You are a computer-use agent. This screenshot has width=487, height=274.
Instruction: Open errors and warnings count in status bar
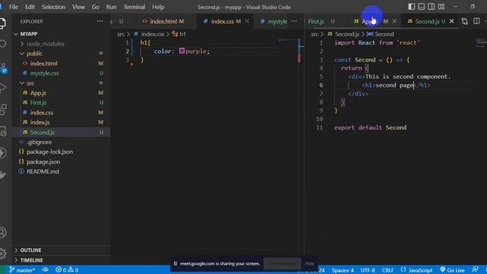click(x=67, y=270)
